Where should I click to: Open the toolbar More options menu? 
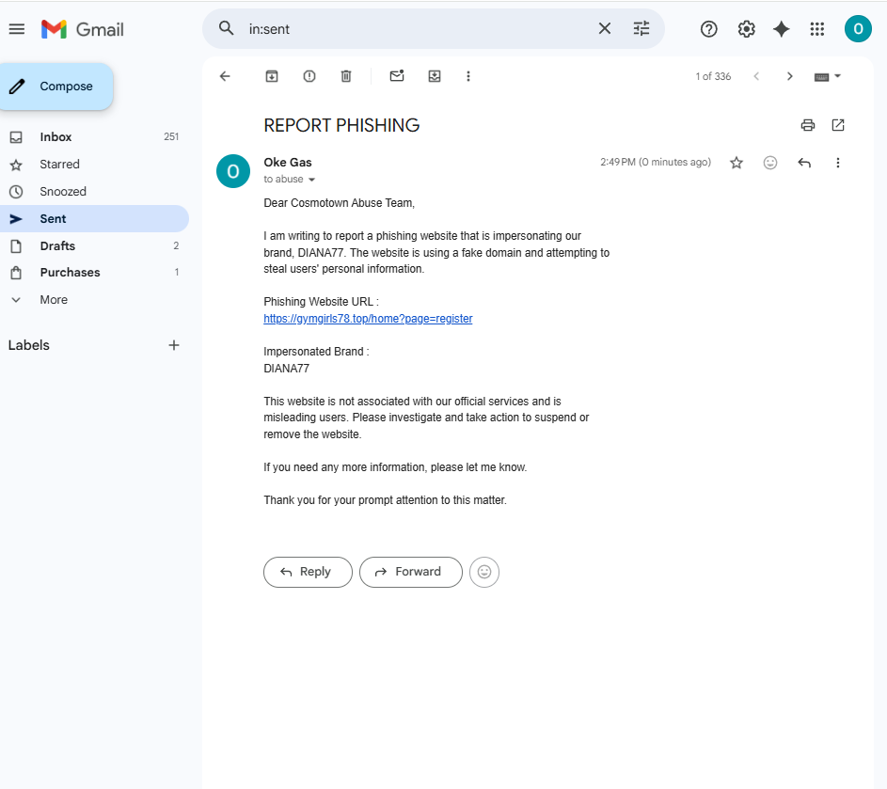[468, 76]
